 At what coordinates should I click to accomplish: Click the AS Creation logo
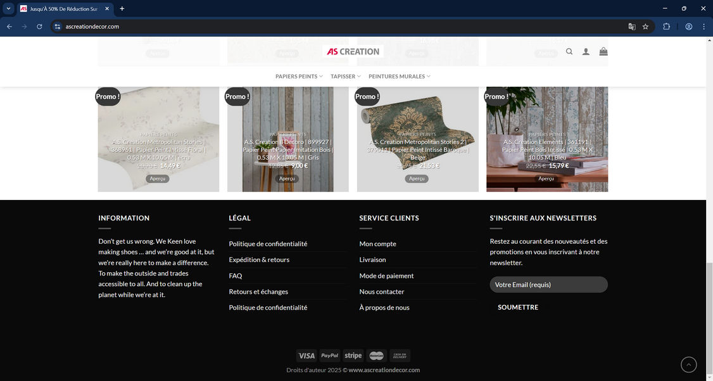point(353,51)
